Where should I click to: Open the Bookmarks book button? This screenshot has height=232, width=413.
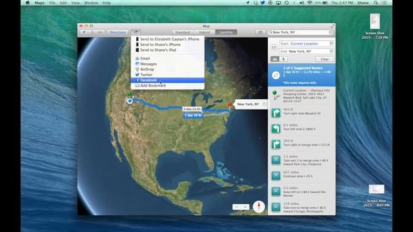point(260,32)
